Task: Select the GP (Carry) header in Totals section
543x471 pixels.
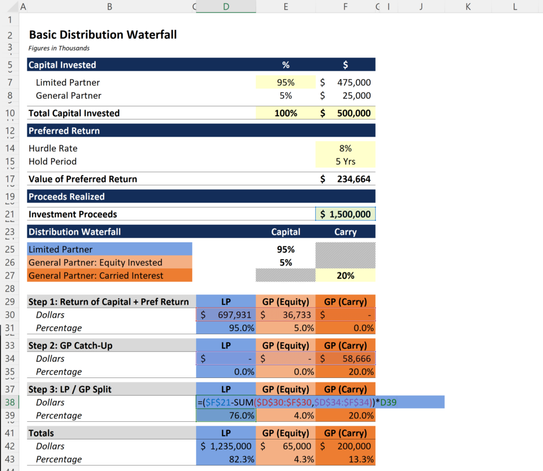Action: point(345,433)
